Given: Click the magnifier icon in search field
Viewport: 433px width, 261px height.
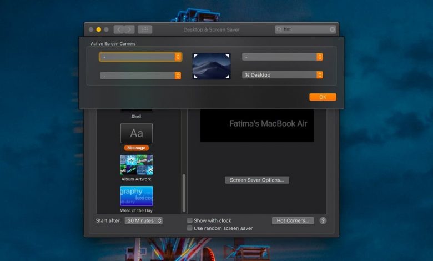Looking at the screenshot, I should point(279,29).
